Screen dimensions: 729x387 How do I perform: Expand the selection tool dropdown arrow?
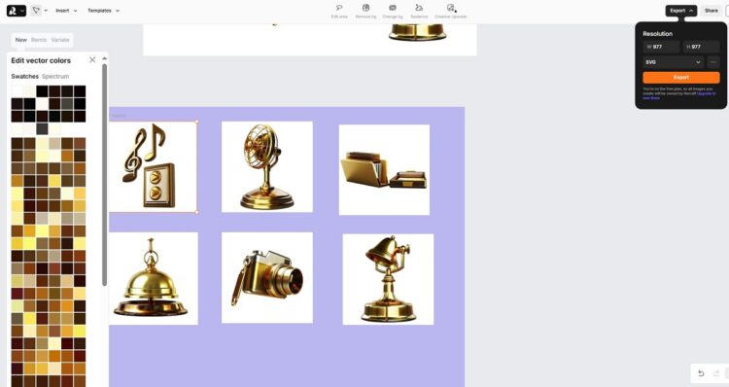[x=46, y=11]
